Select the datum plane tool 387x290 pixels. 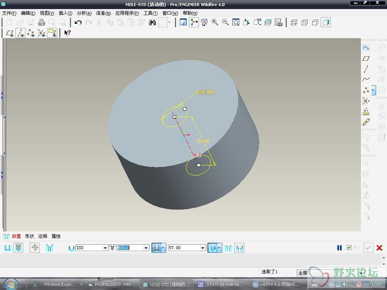click(366, 59)
